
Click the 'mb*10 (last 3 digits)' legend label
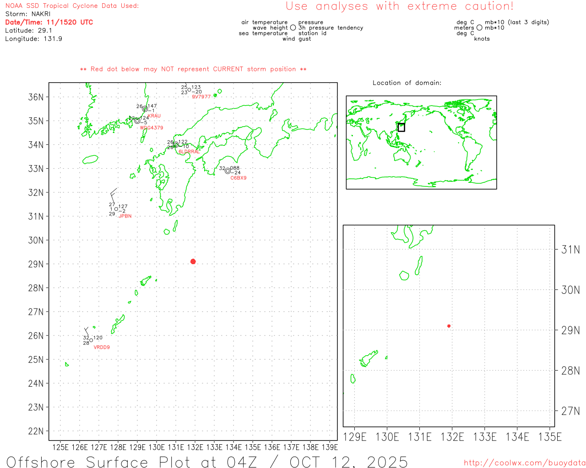click(x=517, y=22)
